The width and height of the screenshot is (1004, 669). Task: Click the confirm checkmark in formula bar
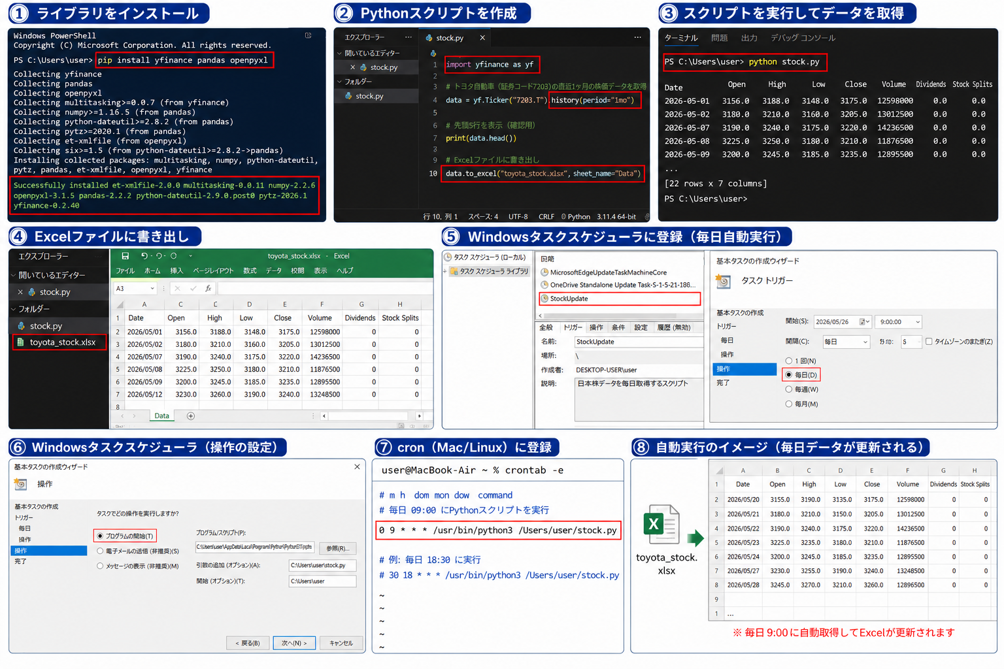[x=193, y=288]
